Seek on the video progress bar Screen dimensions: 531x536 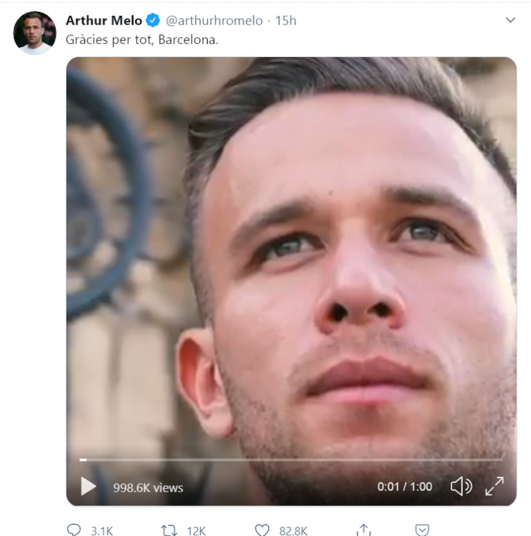tap(292, 459)
